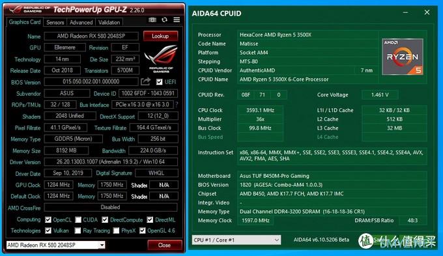Click the Driver Version field
This screenshot has width=443, height=256.
pyautogui.click(x=111, y=162)
